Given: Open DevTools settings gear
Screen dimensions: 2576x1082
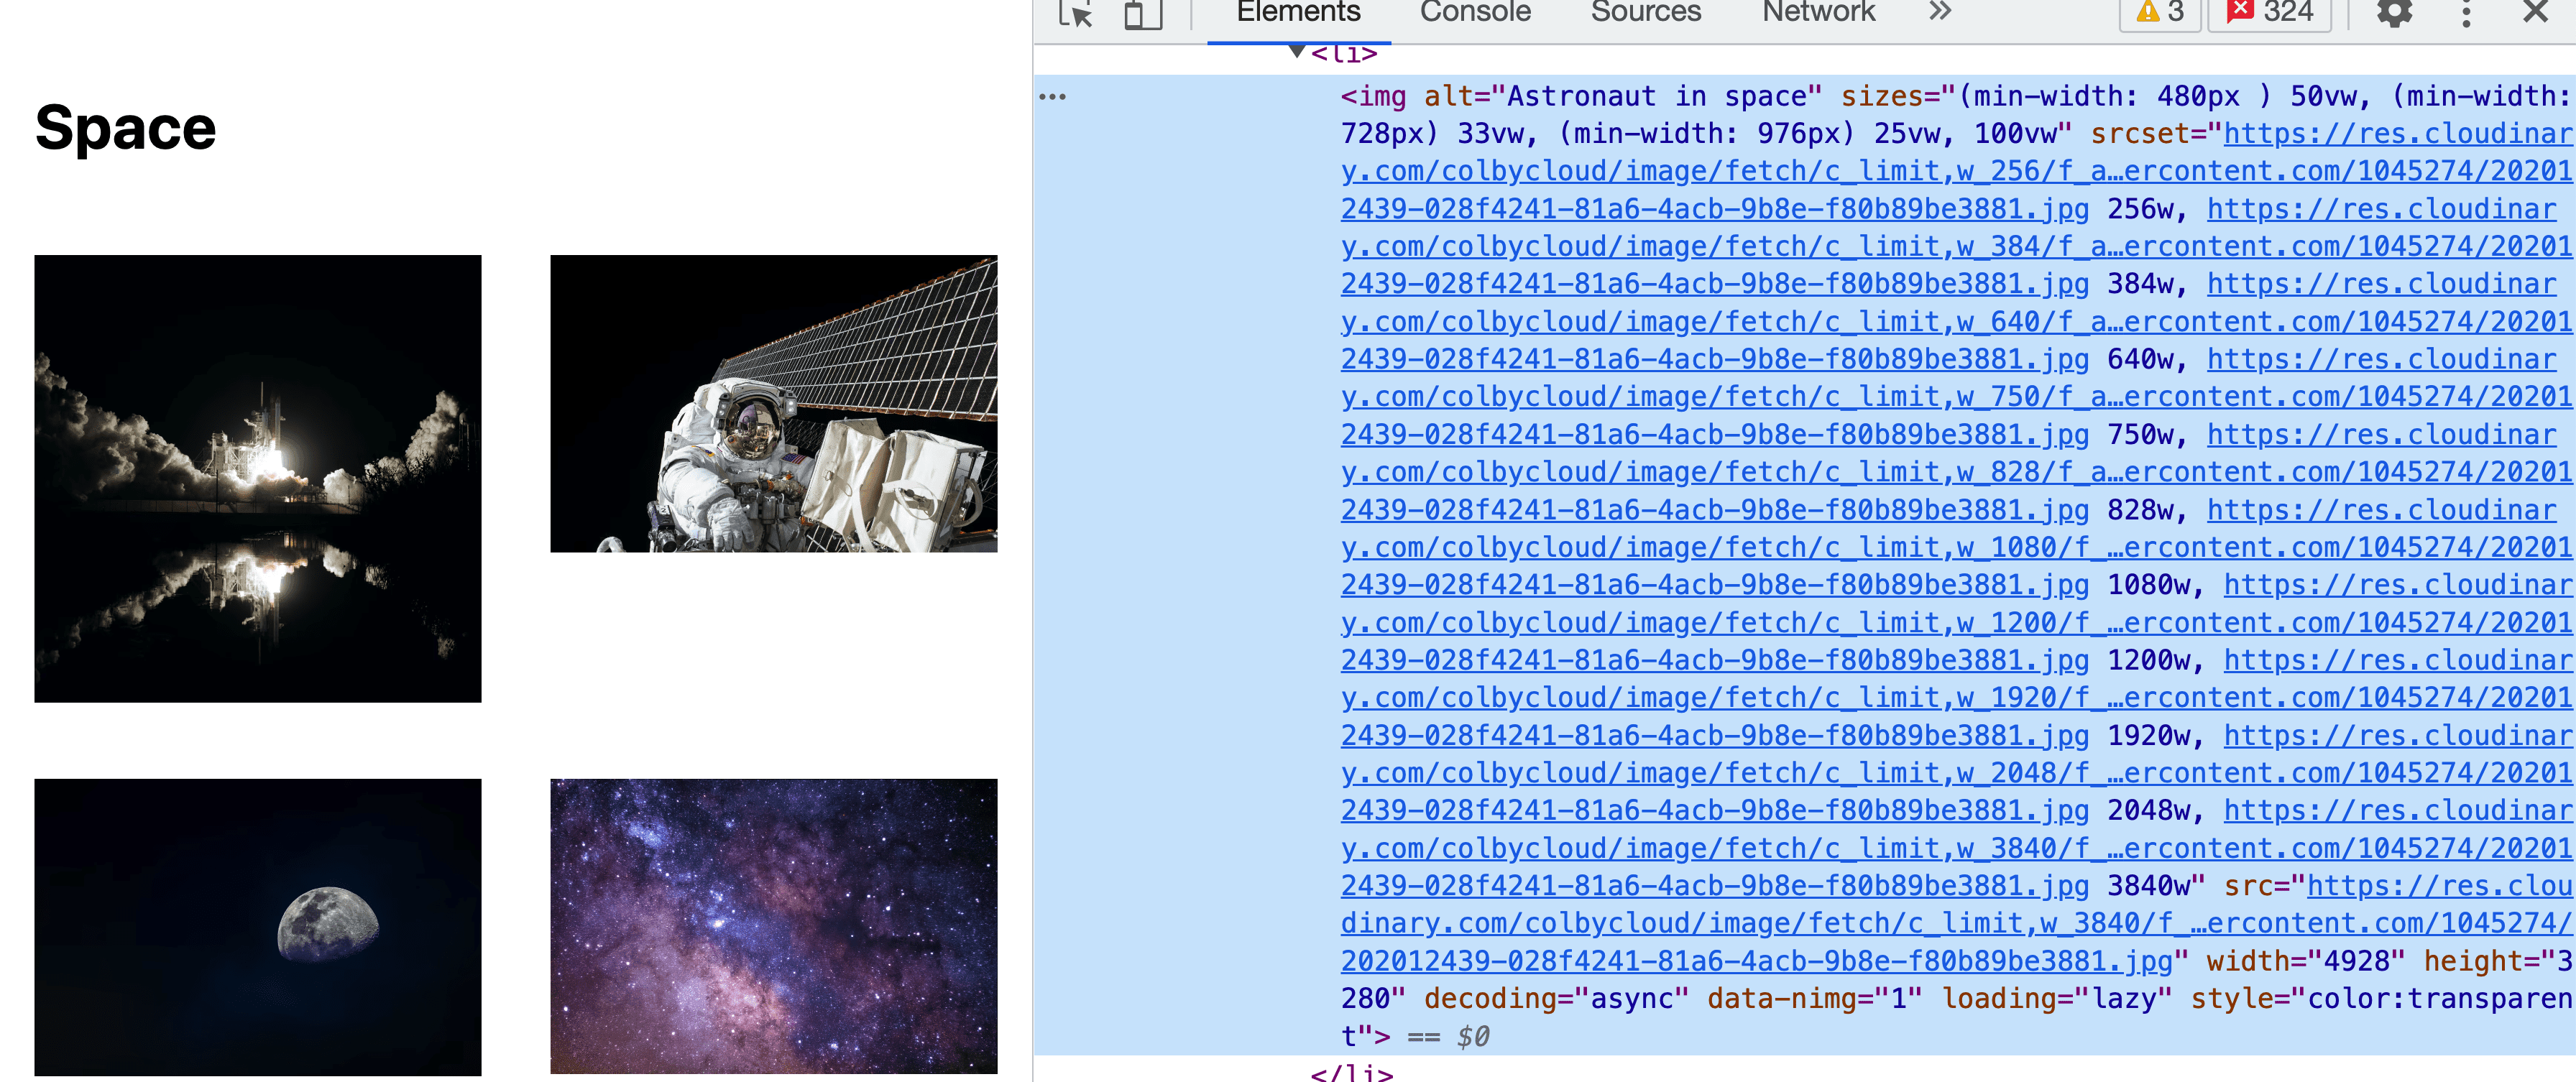Looking at the screenshot, I should 2394,13.
